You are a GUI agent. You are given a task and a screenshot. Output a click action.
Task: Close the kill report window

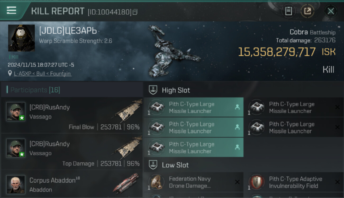(331, 11)
